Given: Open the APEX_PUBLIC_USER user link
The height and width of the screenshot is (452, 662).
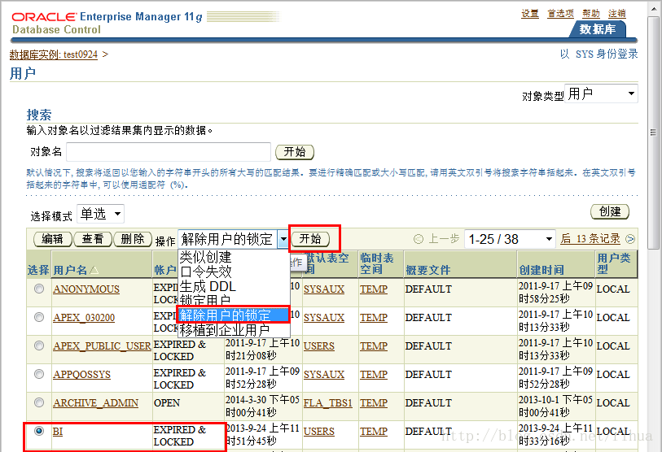Looking at the screenshot, I should point(102,346).
